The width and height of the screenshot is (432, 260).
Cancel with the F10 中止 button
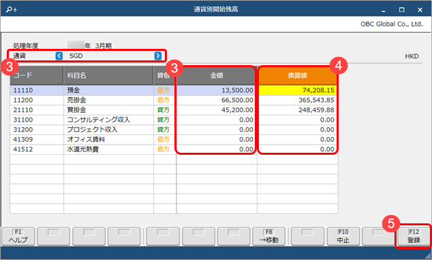(343, 236)
